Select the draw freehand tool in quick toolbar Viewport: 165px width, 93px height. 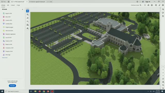click(x=28, y=21)
